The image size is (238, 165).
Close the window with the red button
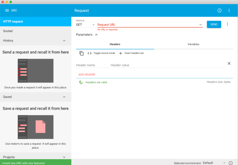tap(3, 2)
